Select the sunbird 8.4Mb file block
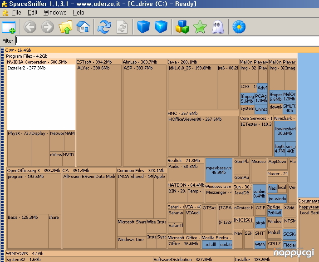 tap(260, 193)
